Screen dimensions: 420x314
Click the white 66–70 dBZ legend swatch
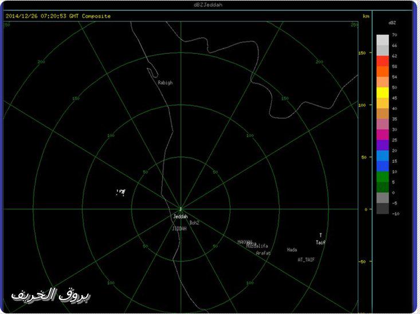[x=383, y=40]
